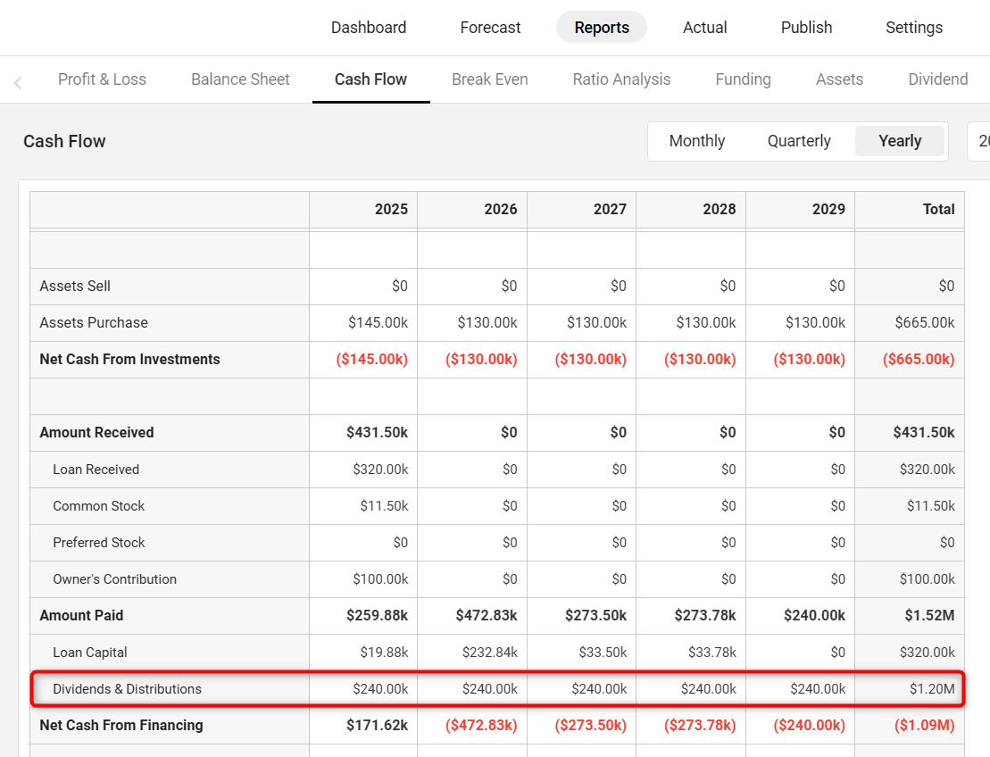This screenshot has width=990, height=757.
Task: Select the Yearly period option
Action: pos(899,141)
